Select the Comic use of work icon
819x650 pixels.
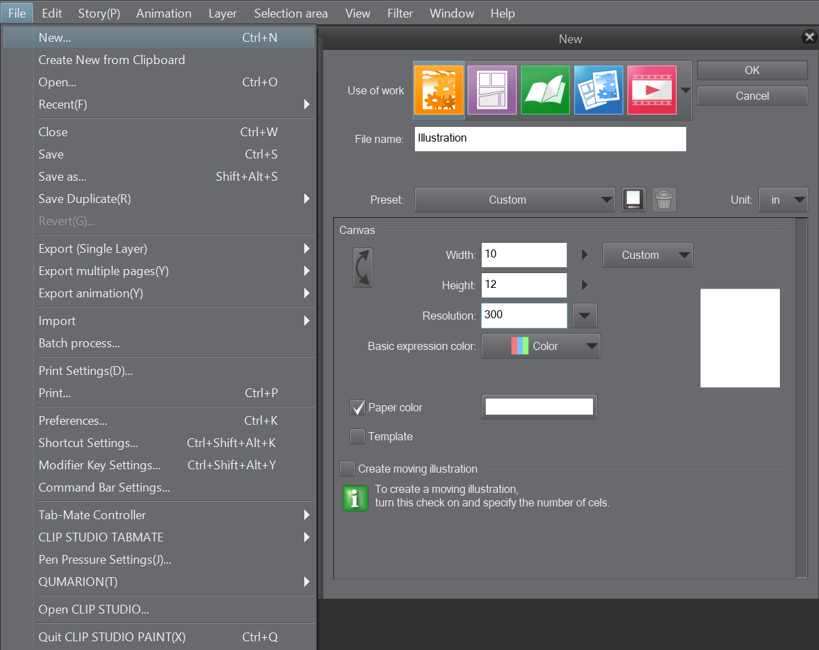pyautogui.click(x=492, y=90)
